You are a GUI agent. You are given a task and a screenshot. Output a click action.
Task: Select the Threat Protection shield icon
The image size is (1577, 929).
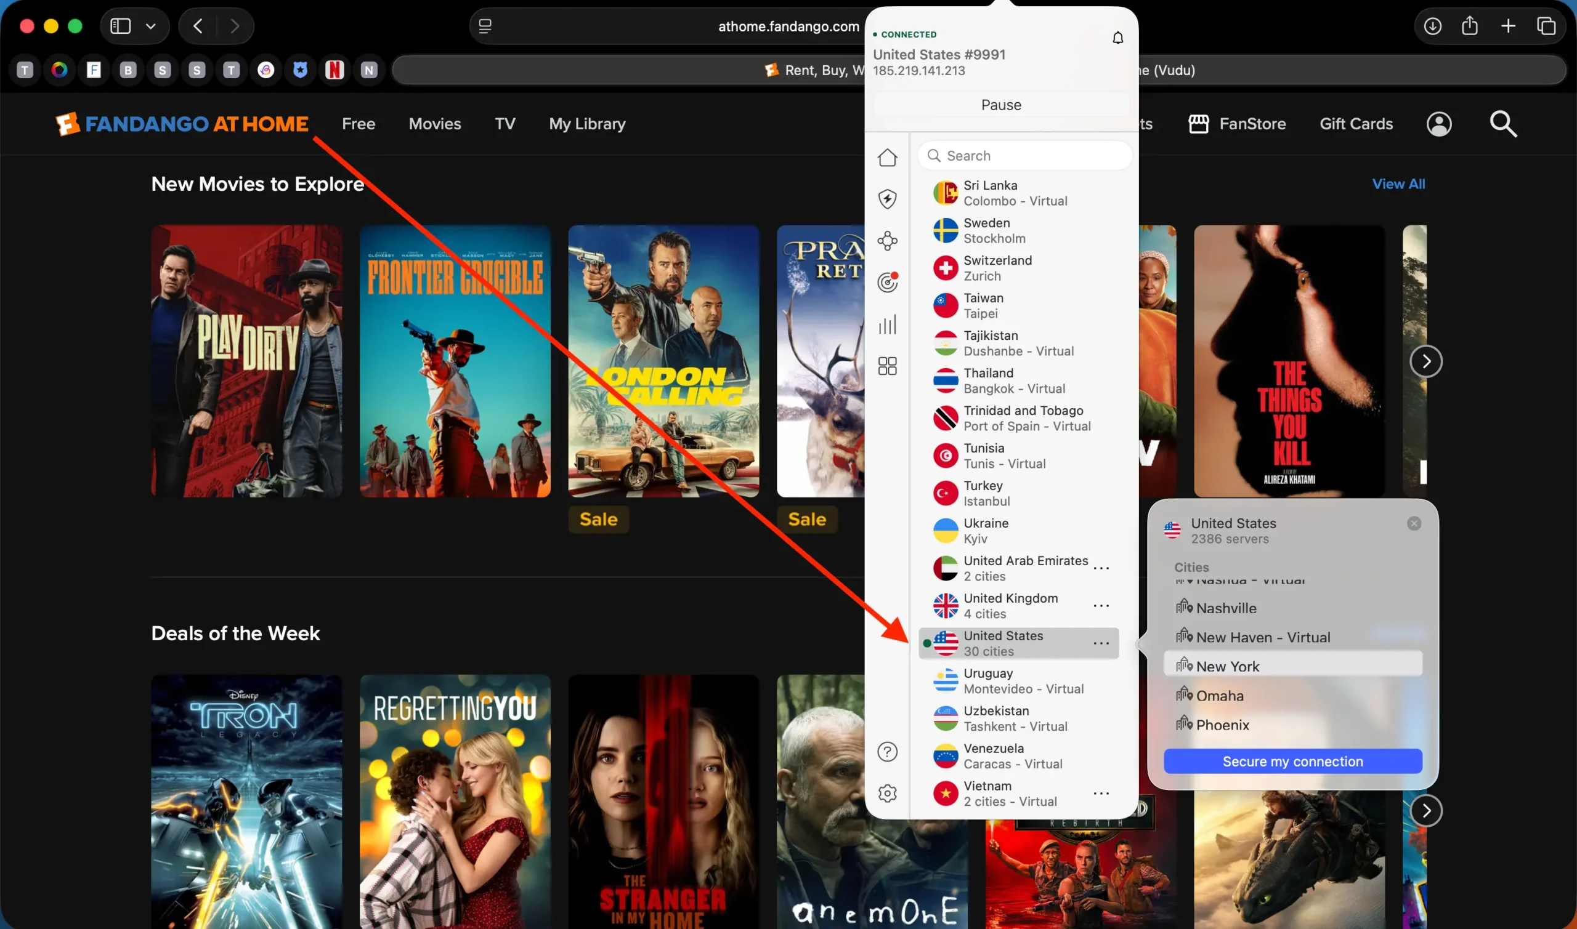click(888, 198)
